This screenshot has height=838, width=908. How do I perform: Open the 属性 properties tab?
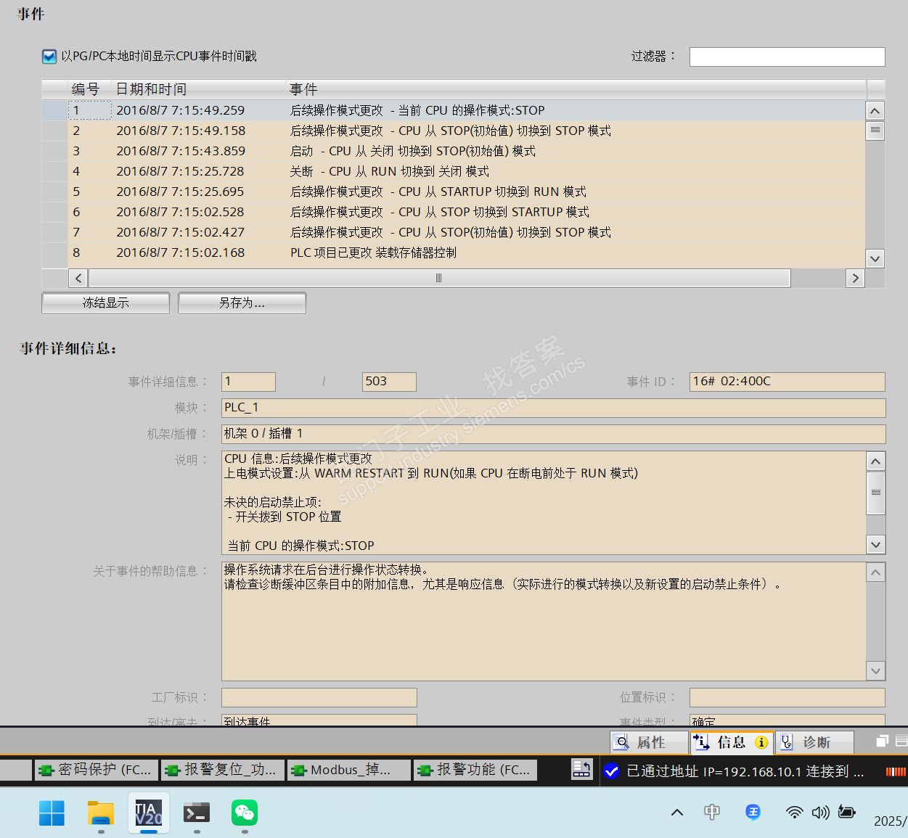(648, 742)
